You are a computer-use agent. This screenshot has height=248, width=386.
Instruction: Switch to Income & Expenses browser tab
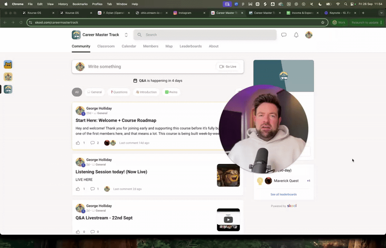[303, 13]
